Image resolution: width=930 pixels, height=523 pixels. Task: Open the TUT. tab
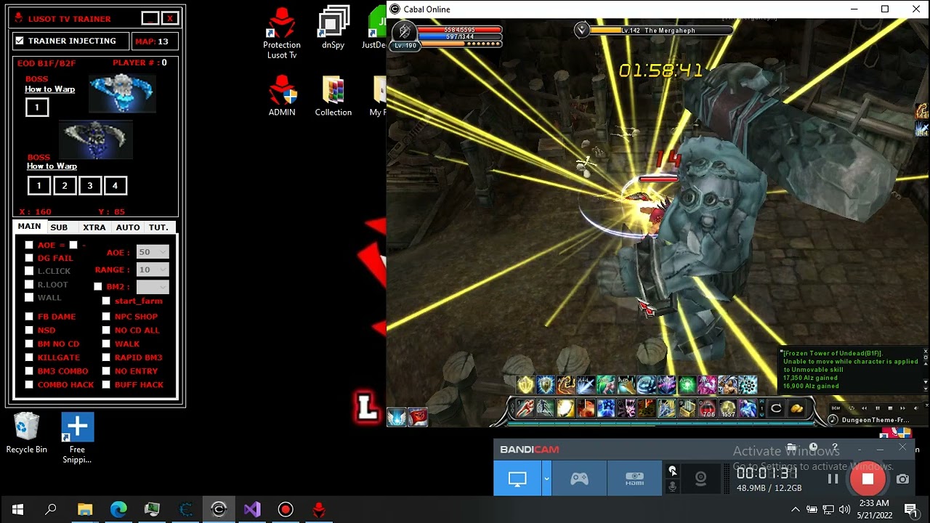pos(158,227)
